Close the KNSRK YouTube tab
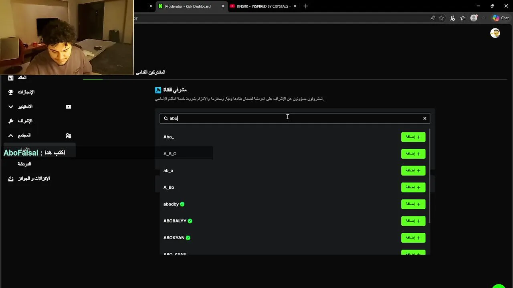 (295, 6)
